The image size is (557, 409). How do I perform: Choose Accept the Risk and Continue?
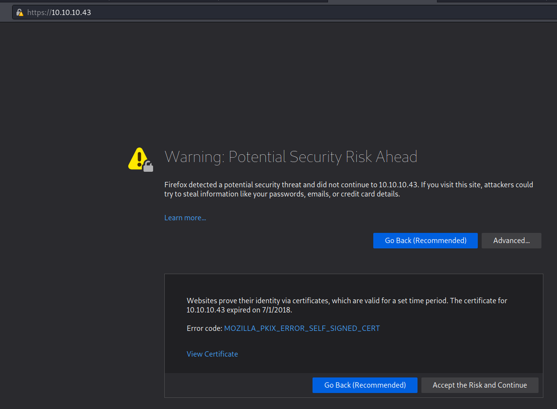[480, 385]
